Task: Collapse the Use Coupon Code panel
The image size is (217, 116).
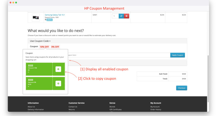Action: coord(40,41)
